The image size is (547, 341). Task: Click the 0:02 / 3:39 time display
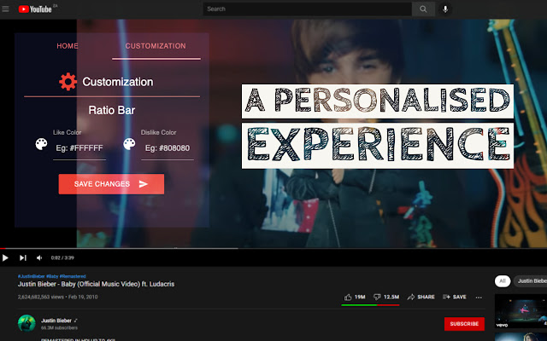coord(62,257)
